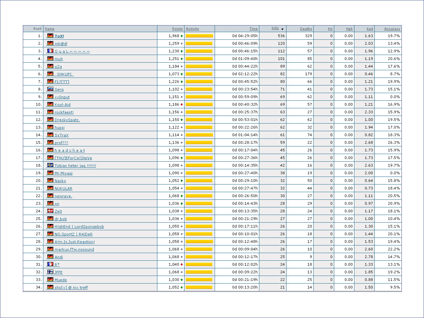Click the German flag next to ToX!
The image size is (424, 318).
pyautogui.click(x=50, y=36)
